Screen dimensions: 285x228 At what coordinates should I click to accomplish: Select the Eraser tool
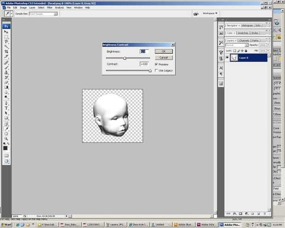coord(6,82)
